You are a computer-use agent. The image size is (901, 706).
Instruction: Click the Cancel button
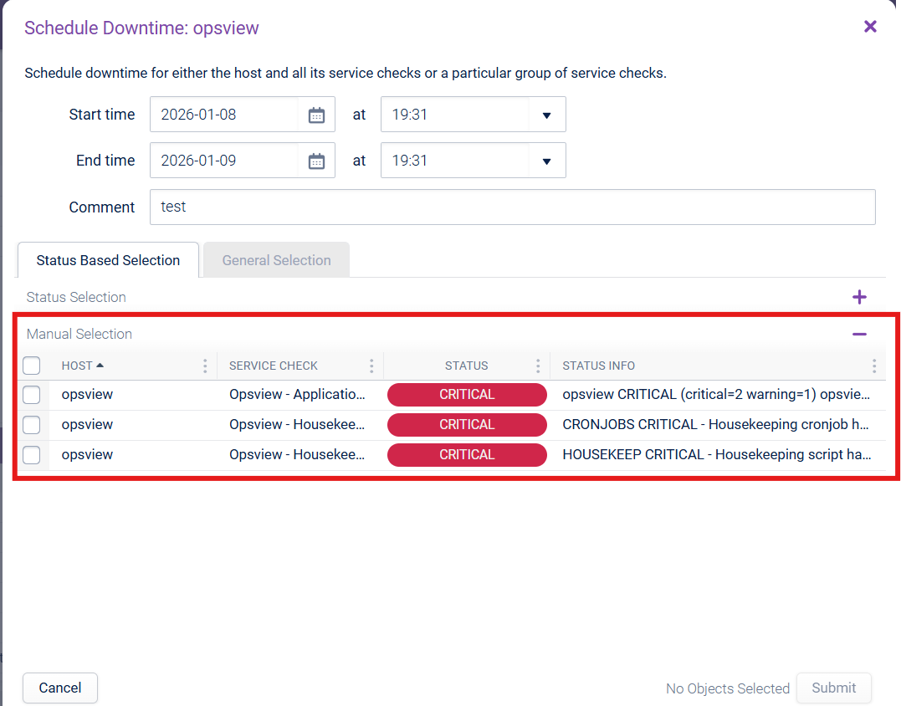[60, 688]
